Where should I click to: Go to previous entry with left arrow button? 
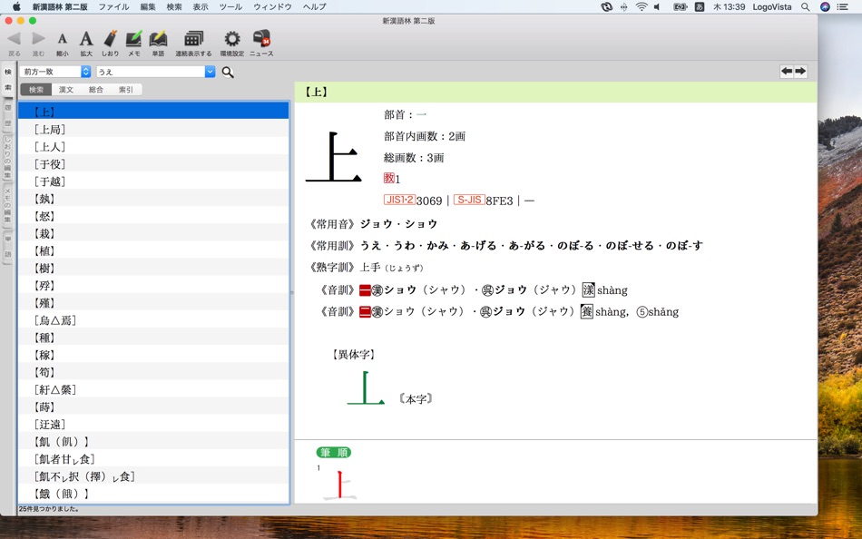(788, 71)
